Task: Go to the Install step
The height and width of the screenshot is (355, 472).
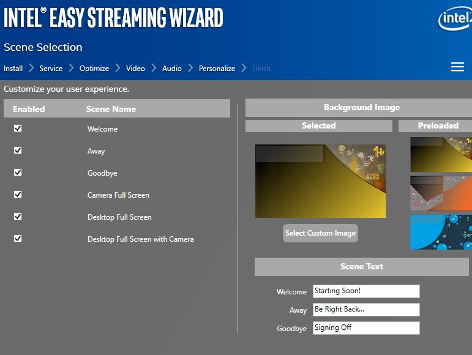Action: pos(13,69)
